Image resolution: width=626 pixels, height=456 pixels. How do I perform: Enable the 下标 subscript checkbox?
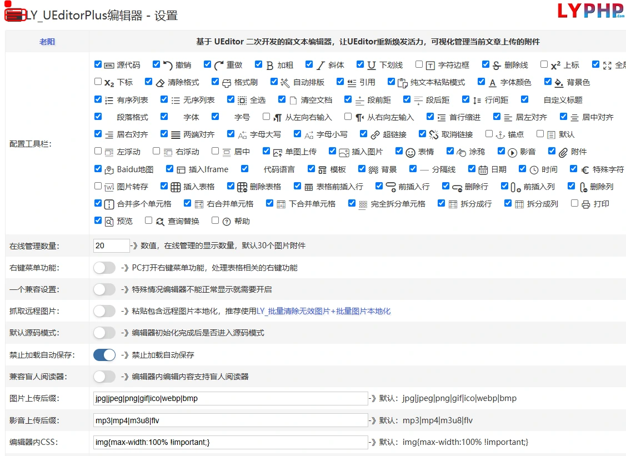click(98, 82)
